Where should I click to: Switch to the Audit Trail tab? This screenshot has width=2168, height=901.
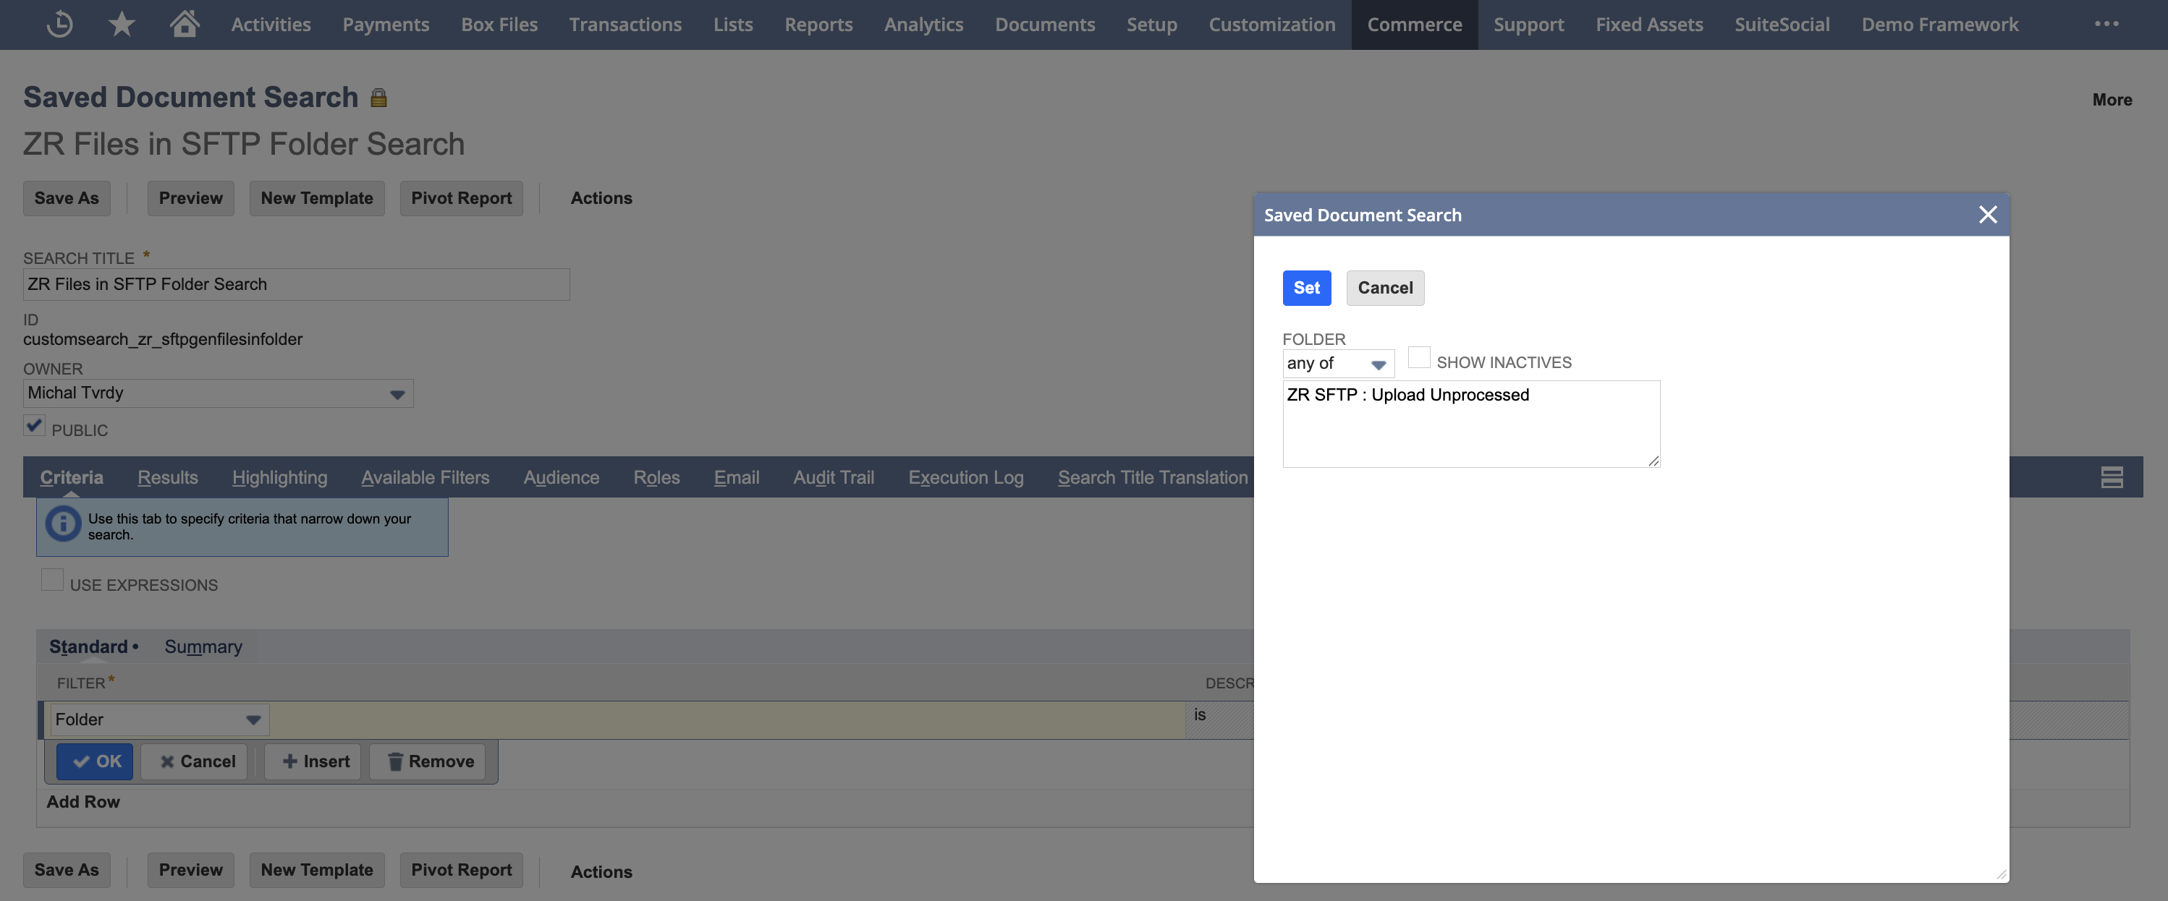point(833,477)
